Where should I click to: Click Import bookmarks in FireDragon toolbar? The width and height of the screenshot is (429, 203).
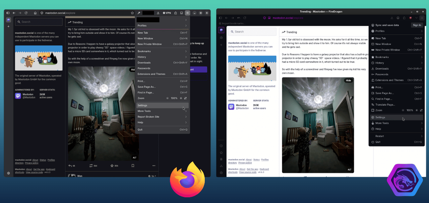pyautogui.click(x=232, y=23)
